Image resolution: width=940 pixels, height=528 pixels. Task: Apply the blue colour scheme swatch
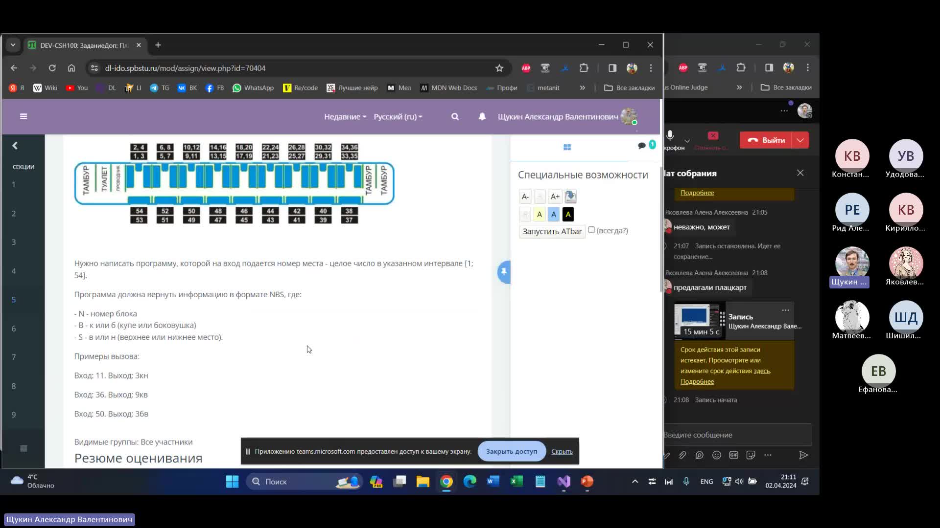553,214
